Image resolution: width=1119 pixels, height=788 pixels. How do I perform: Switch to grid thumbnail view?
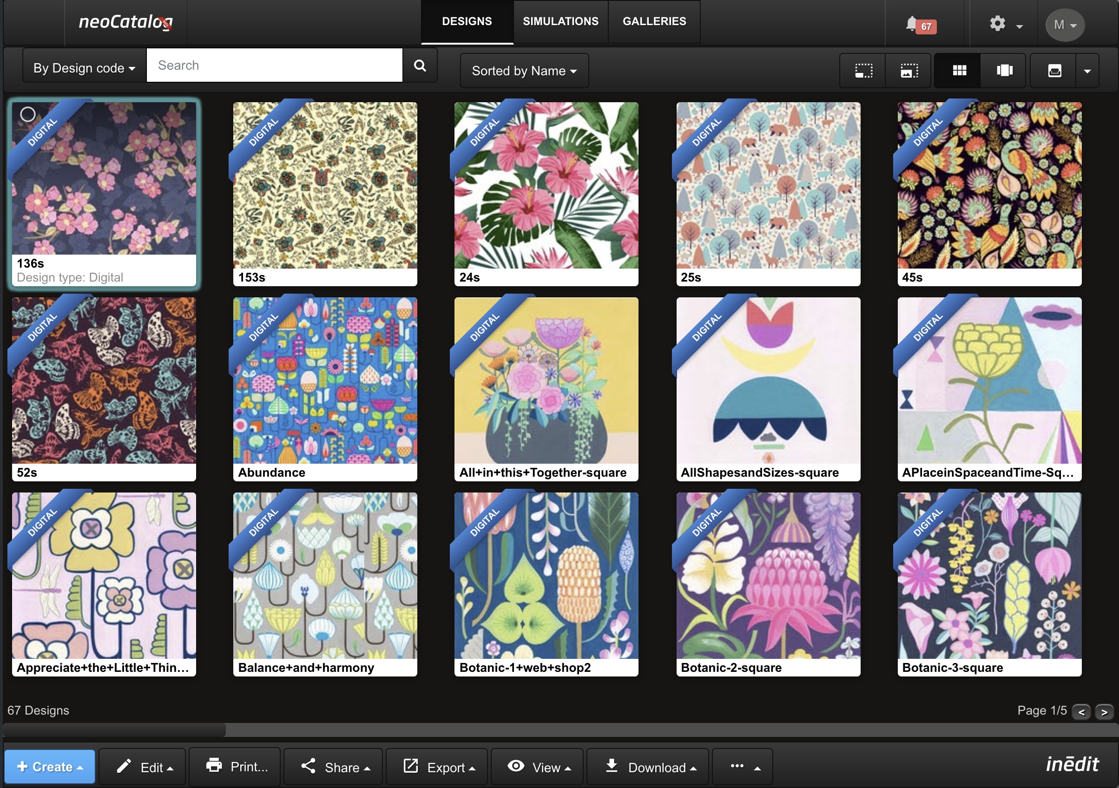tap(959, 71)
